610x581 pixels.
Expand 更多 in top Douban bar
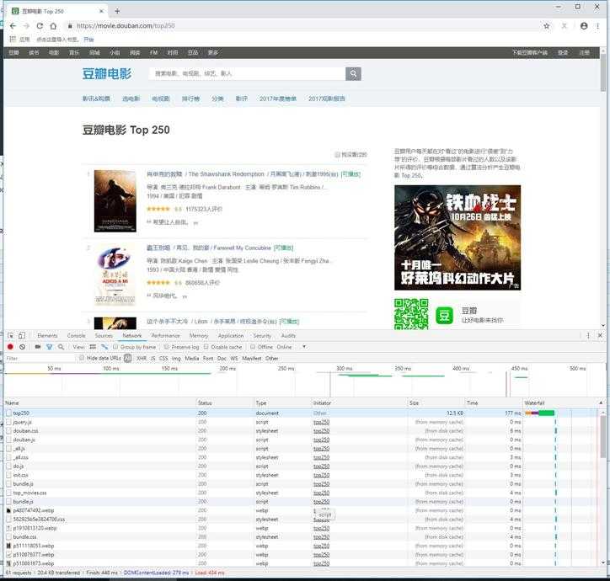[213, 52]
